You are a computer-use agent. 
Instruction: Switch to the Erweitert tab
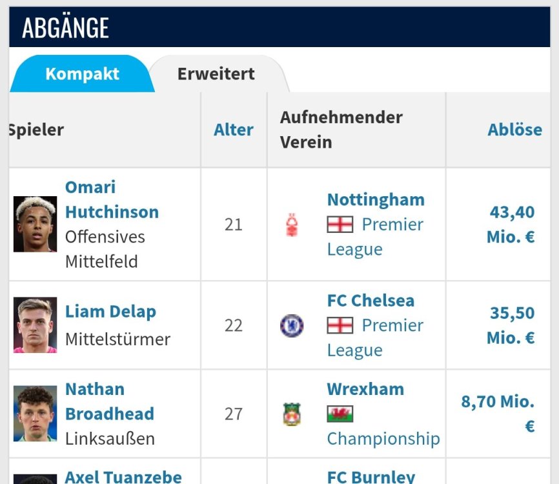point(216,74)
